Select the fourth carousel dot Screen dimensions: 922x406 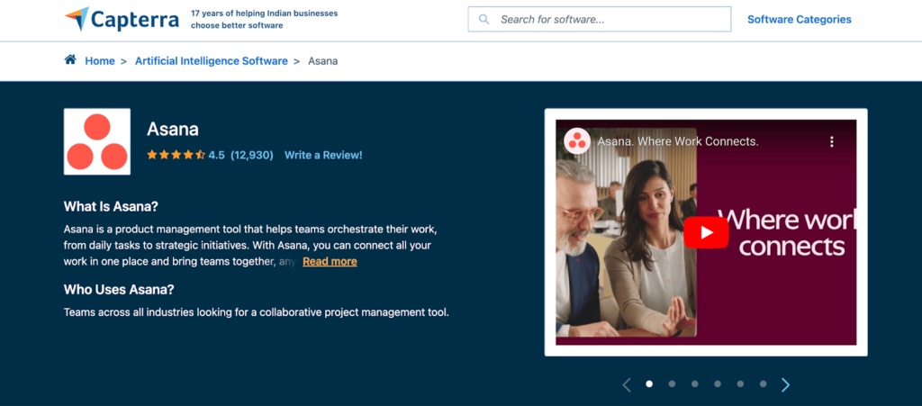pyautogui.click(x=718, y=383)
